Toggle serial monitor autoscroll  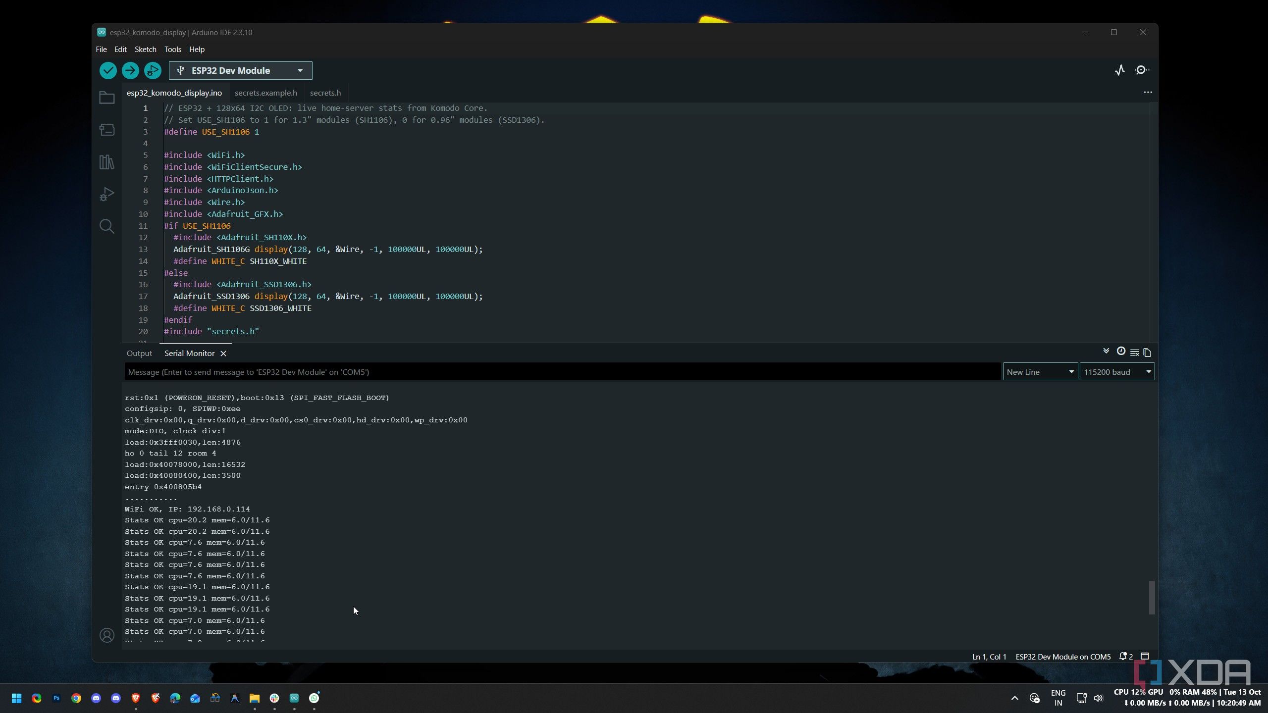[x=1106, y=351]
